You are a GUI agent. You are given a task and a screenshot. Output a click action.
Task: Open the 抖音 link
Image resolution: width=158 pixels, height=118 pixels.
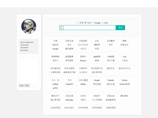[97, 49]
